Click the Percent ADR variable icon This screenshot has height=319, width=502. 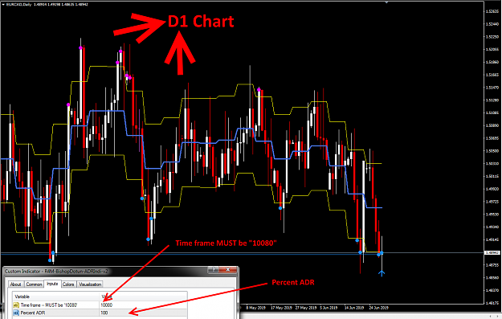tap(16, 313)
